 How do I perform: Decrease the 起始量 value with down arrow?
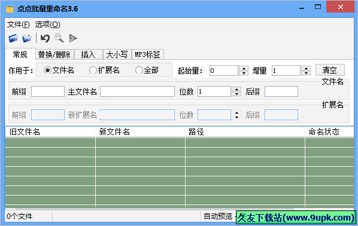click(244, 73)
